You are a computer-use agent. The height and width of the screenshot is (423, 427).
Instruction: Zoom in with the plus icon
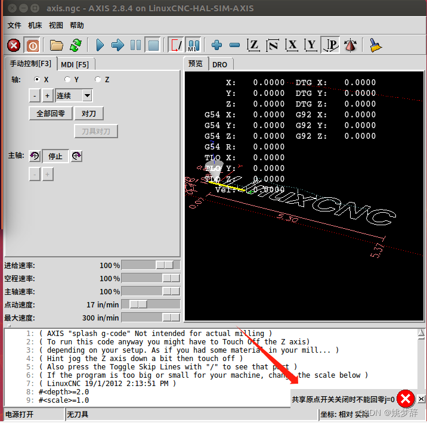coord(216,45)
